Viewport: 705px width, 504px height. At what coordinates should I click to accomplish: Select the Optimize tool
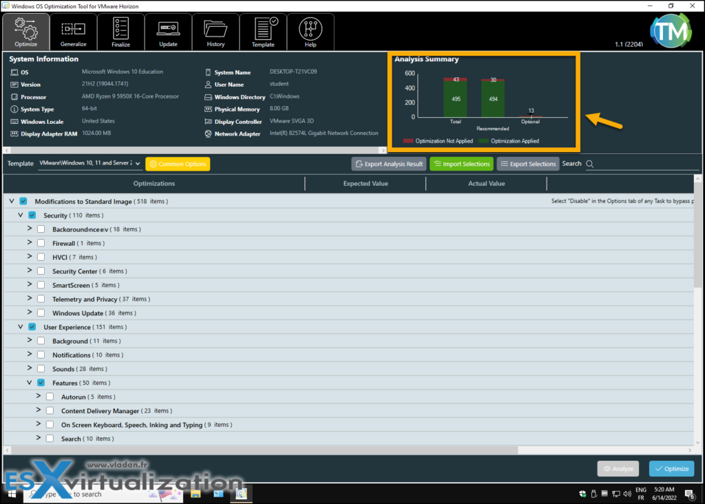click(x=25, y=32)
